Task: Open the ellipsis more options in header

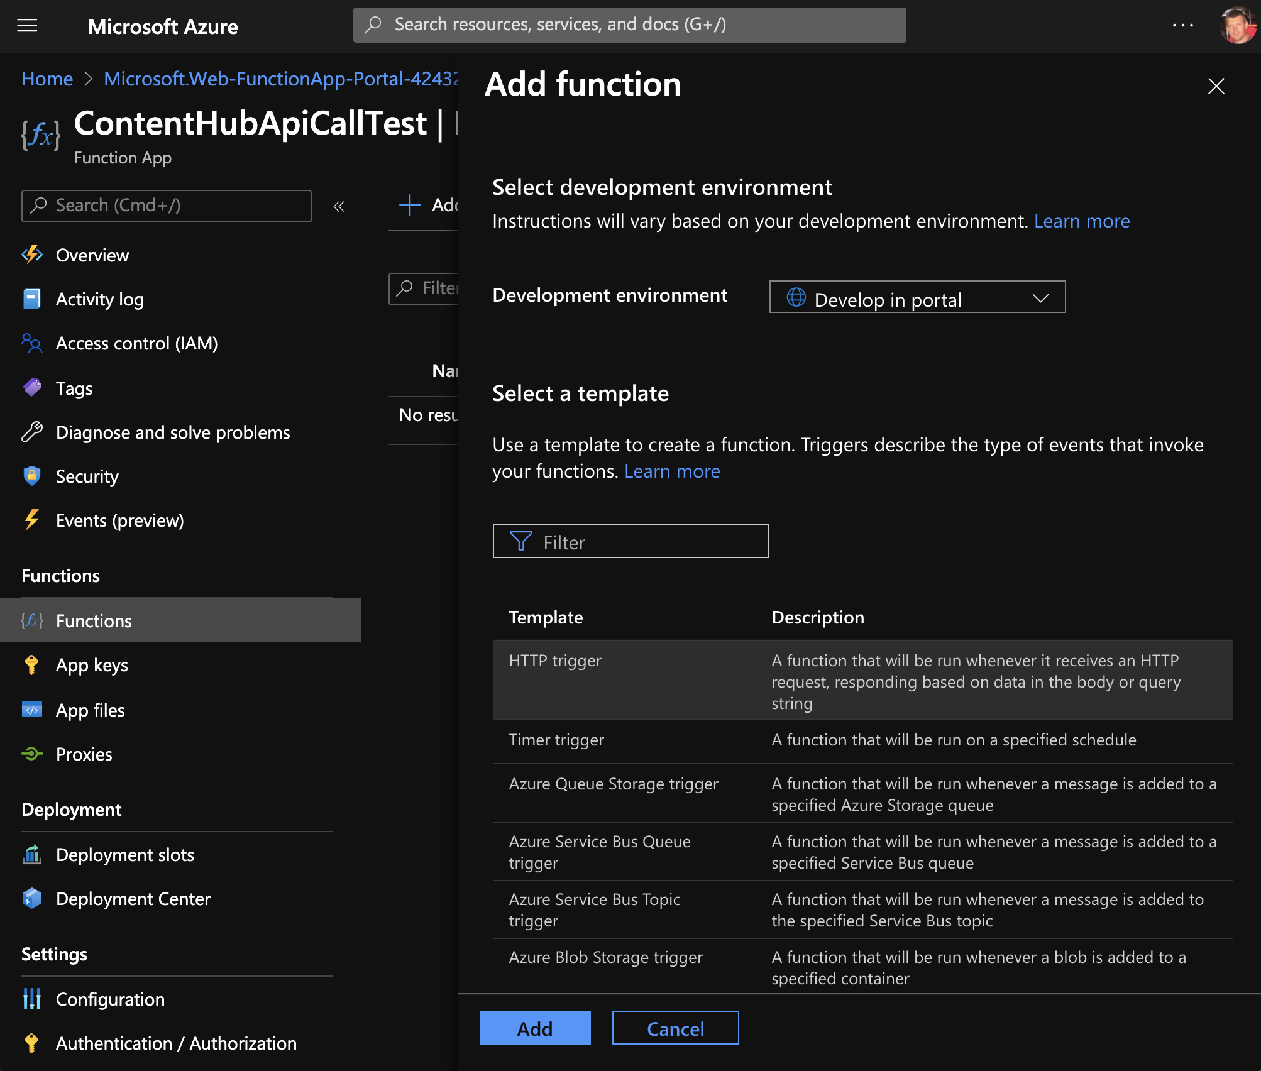Action: tap(1183, 26)
